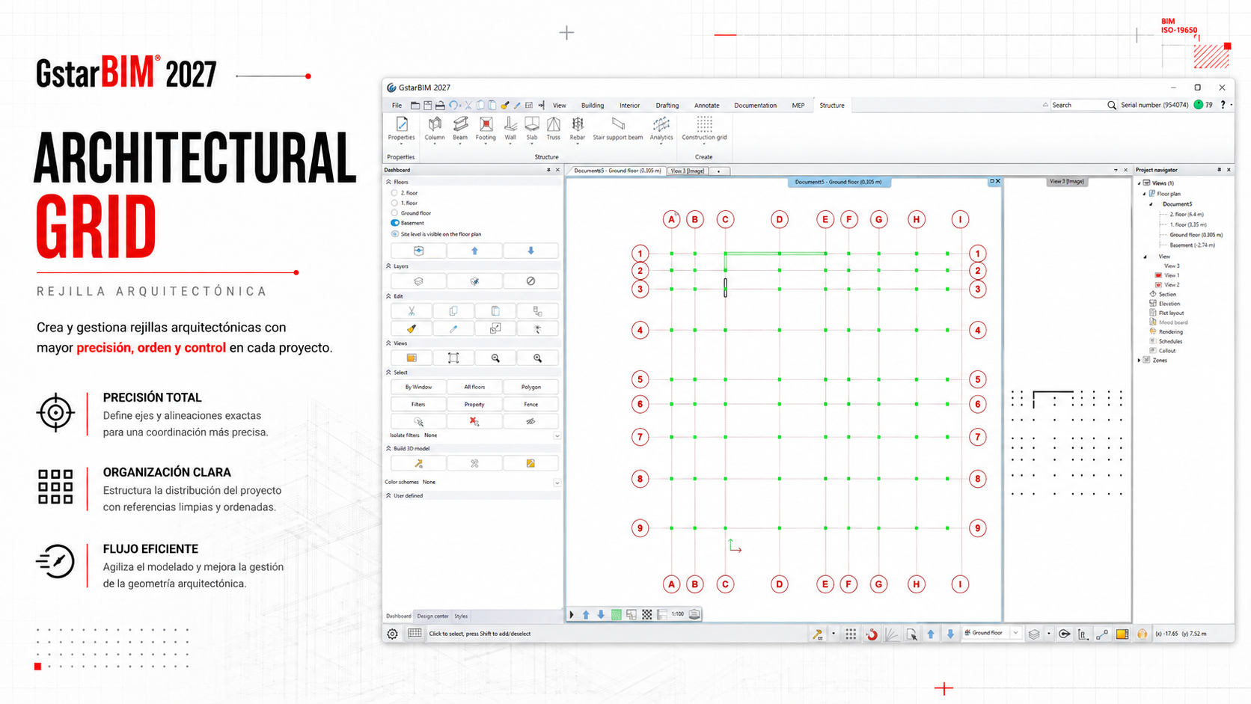Select Basement (-2.74 m) in Project navigator
The image size is (1251, 704).
[1193, 245]
